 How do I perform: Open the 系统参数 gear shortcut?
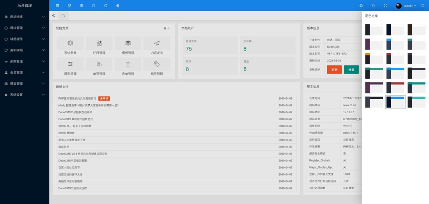[70, 46]
